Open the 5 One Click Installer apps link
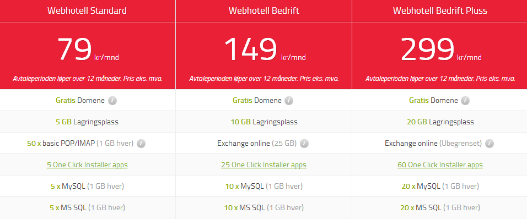Screen dimensions: 527x219 pos(88,165)
